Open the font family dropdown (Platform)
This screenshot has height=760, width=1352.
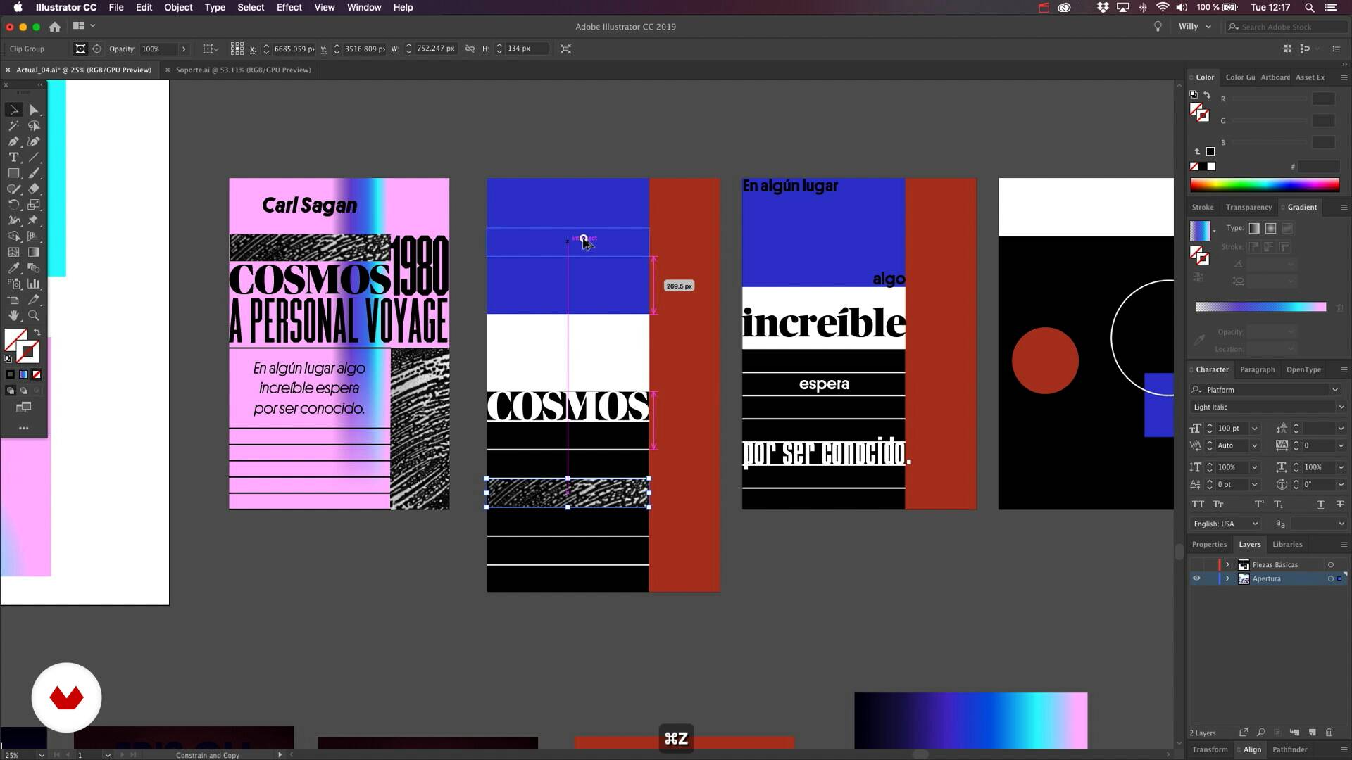(x=1335, y=390)
